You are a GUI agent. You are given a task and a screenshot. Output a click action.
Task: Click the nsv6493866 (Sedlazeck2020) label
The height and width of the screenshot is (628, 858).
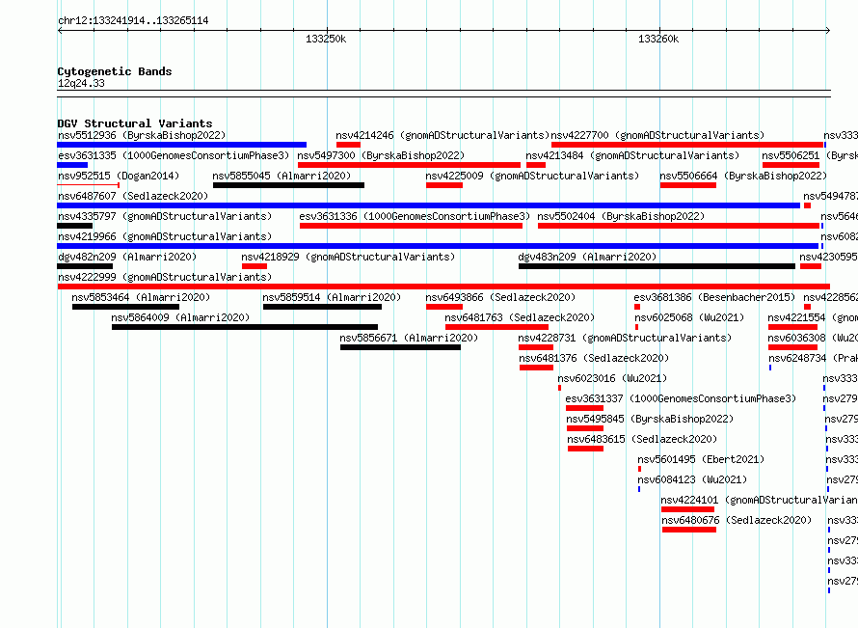(500, 297)
